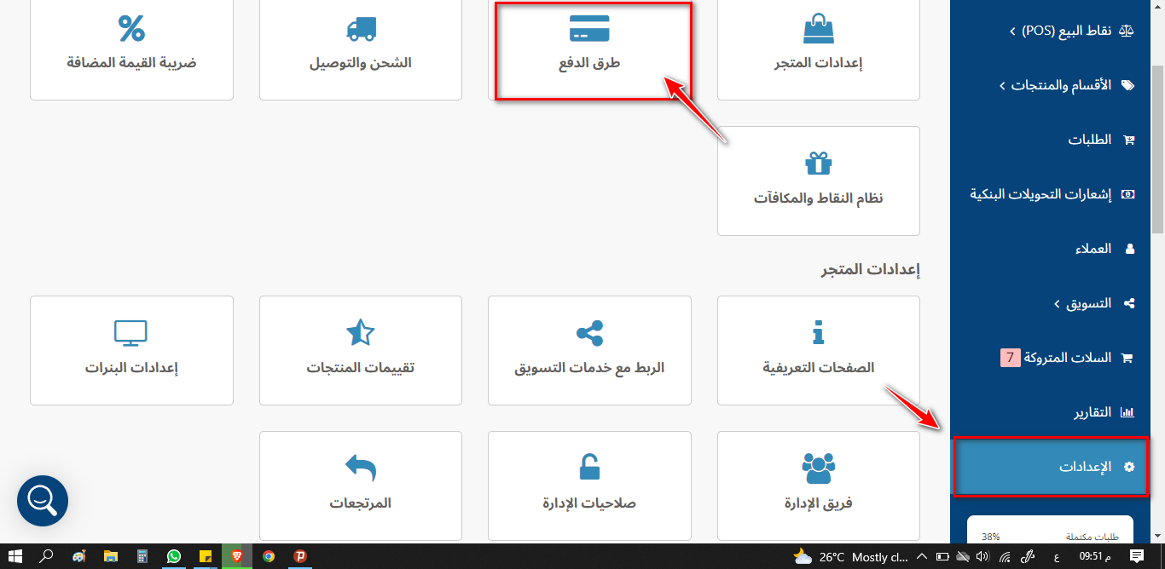Click the cart icon beside الطلبات
Screen dimensions: 1165x569
click(1129, 141)
